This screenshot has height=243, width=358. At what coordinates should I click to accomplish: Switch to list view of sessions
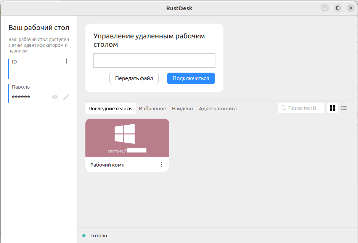pos(344,108)
